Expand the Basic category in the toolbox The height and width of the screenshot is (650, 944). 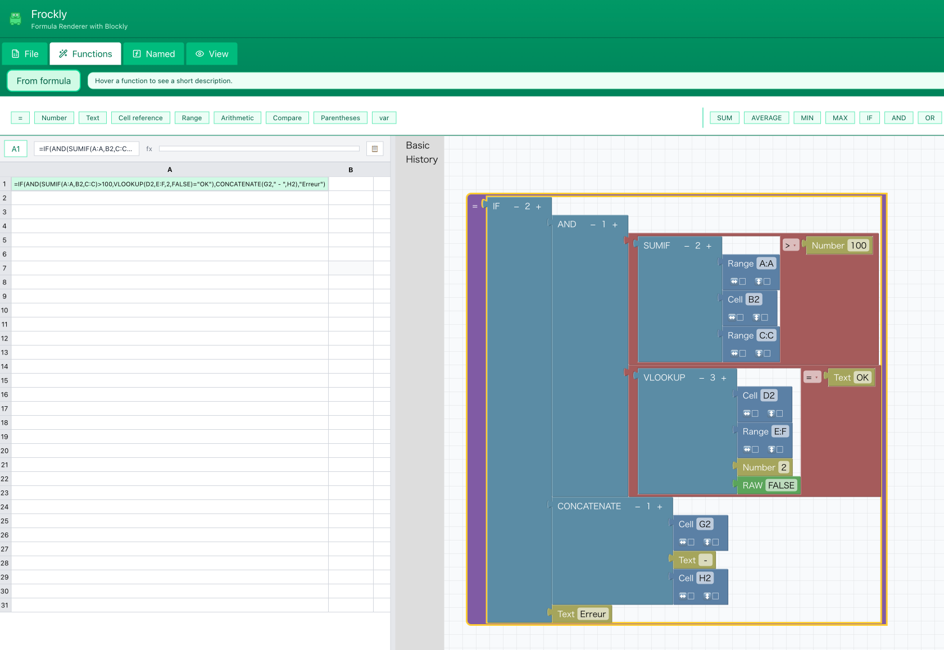[x=417, y=145]
